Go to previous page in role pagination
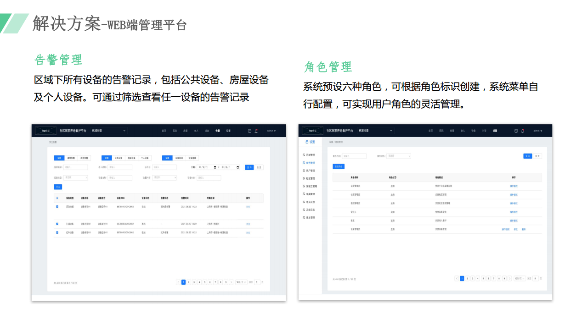 tap(457, 278)
